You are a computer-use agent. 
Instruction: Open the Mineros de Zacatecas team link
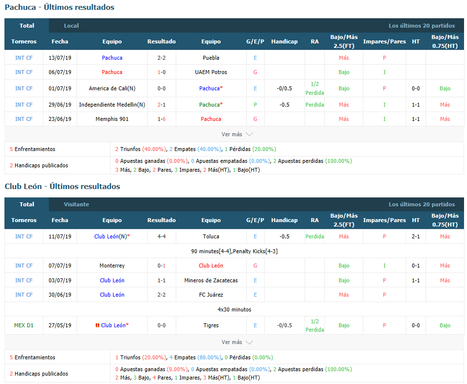point(211,280)
